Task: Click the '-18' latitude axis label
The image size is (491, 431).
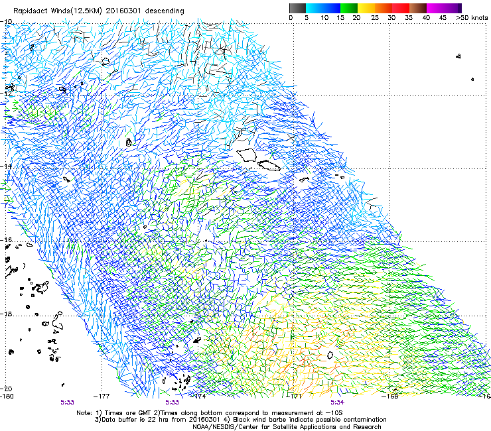Action: (6, 314)
